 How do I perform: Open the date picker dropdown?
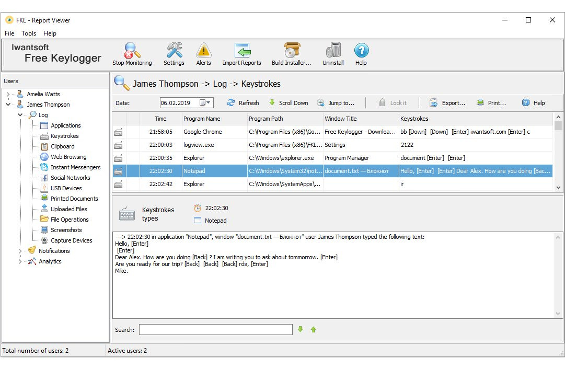[209, 103]
